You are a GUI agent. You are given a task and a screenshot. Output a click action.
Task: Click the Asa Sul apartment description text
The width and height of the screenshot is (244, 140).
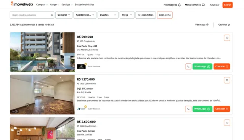[149, 101]
